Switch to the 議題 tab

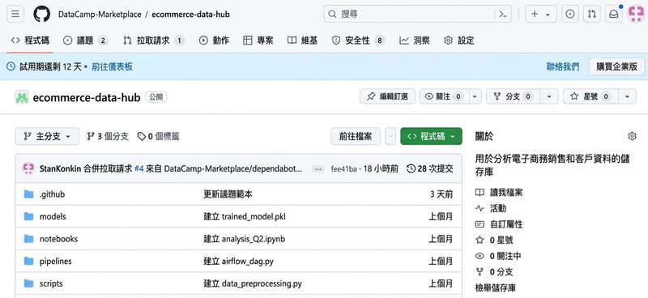86,40
